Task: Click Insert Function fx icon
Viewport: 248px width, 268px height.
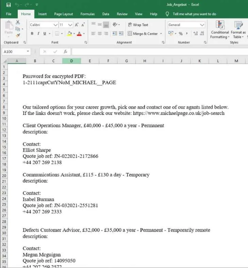Action: pyautogui.click(x=65, y=52)
